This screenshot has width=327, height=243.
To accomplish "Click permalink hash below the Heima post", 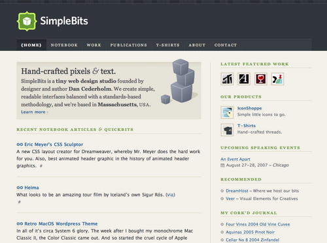I will [x=19, y=202].
